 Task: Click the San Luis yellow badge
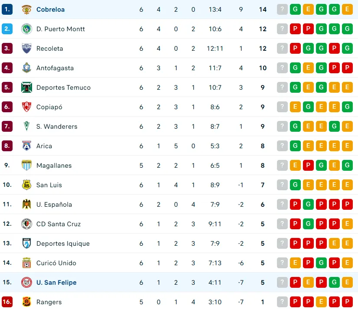26,185
